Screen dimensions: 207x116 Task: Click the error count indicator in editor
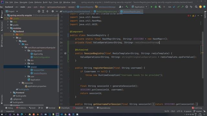point(189,16)
